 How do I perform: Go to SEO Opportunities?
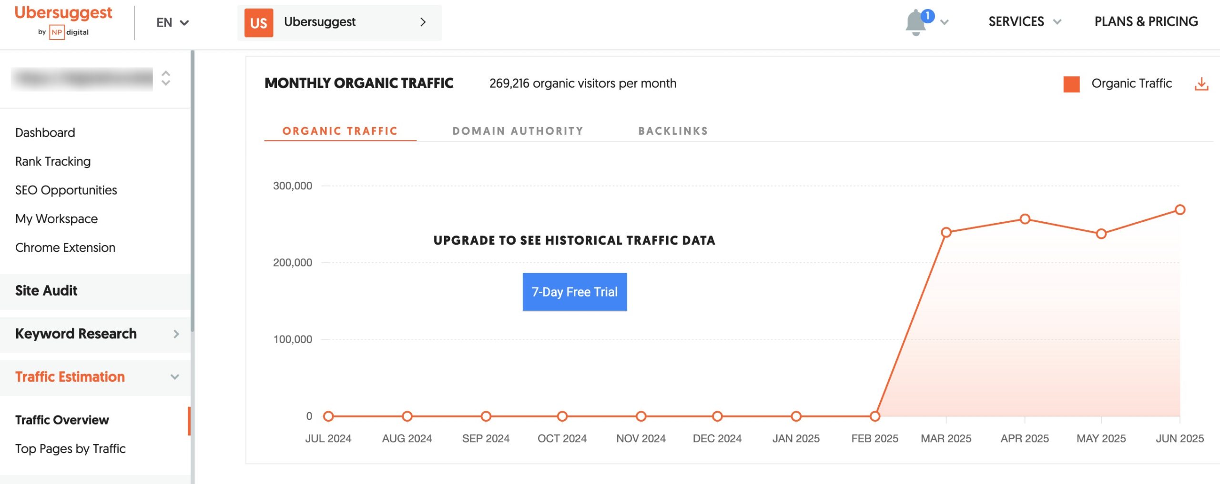click(66, 190)
